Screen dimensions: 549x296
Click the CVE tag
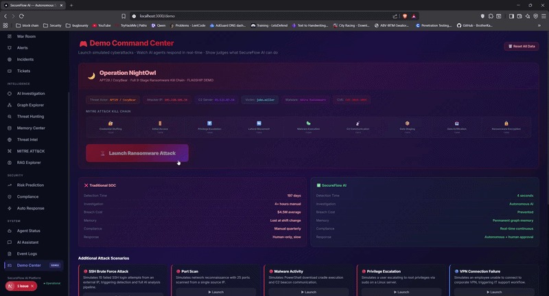coord(352,100)
